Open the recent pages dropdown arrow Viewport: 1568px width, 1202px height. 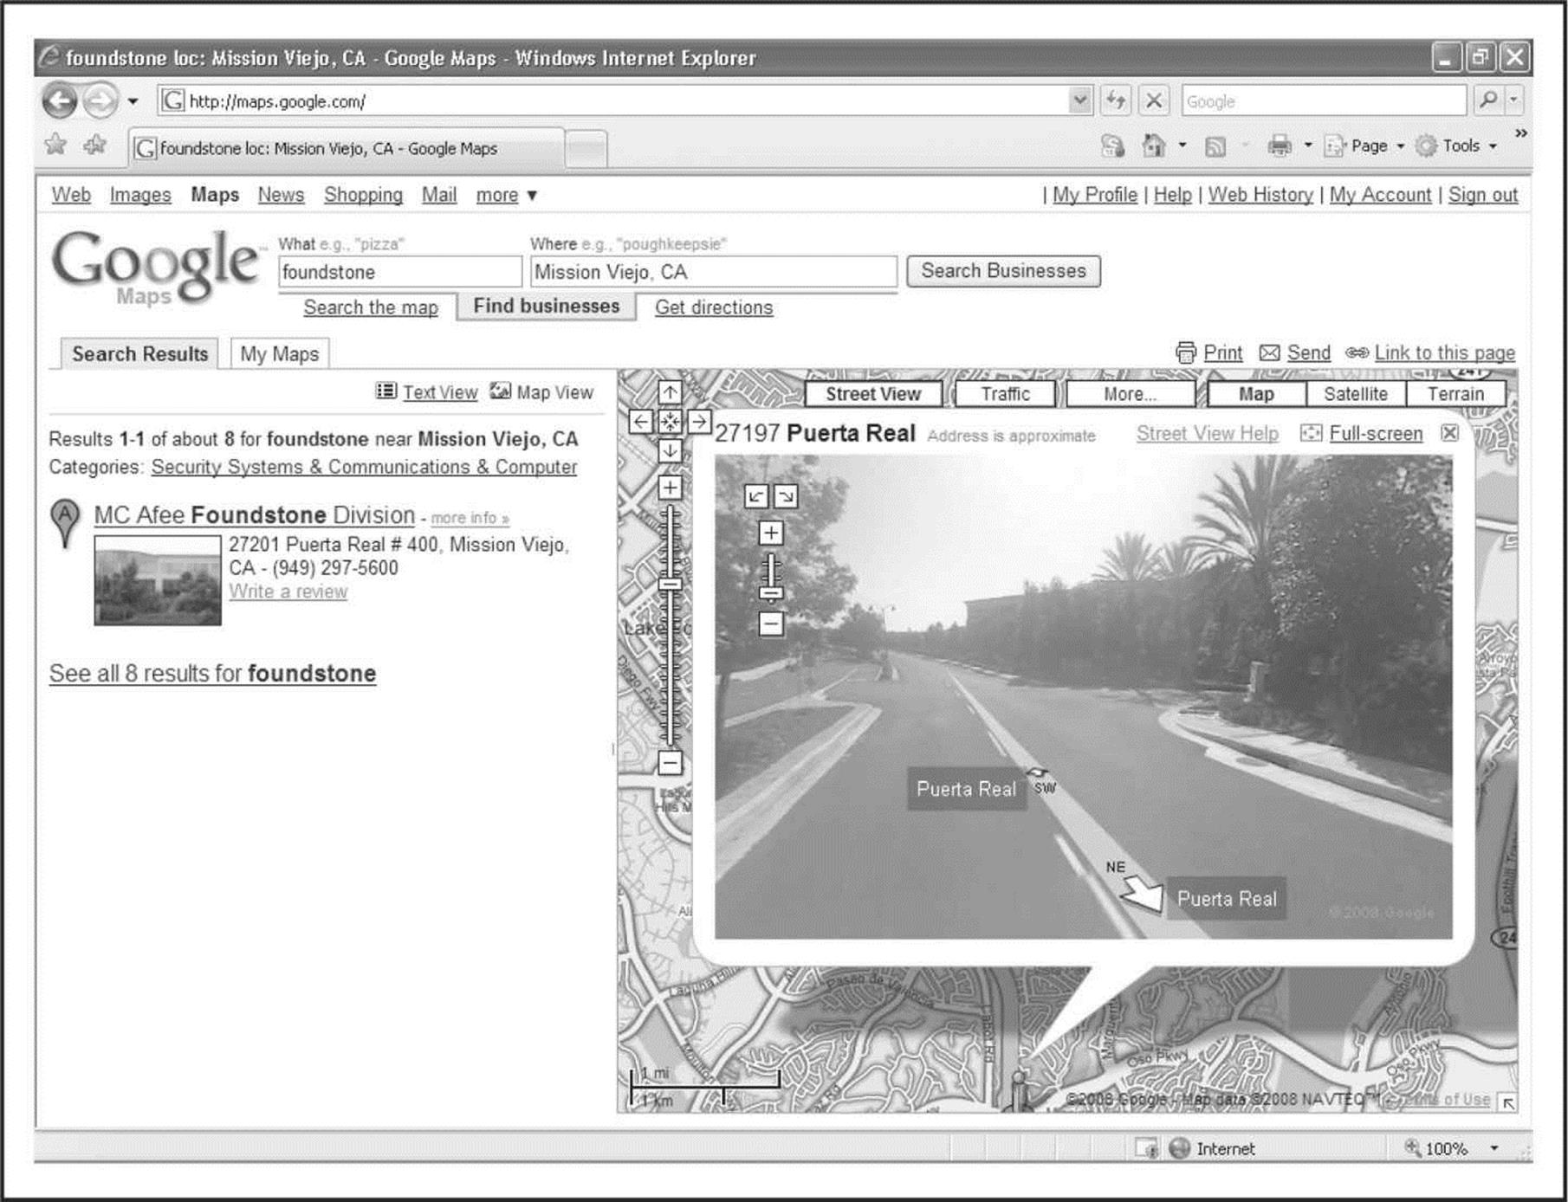pos(133,101)
